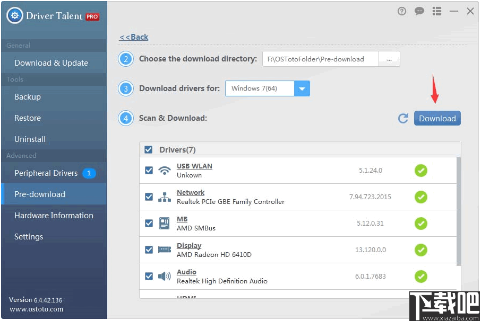
Task: Open the Restore tool
Action: (x=54, y=118)
